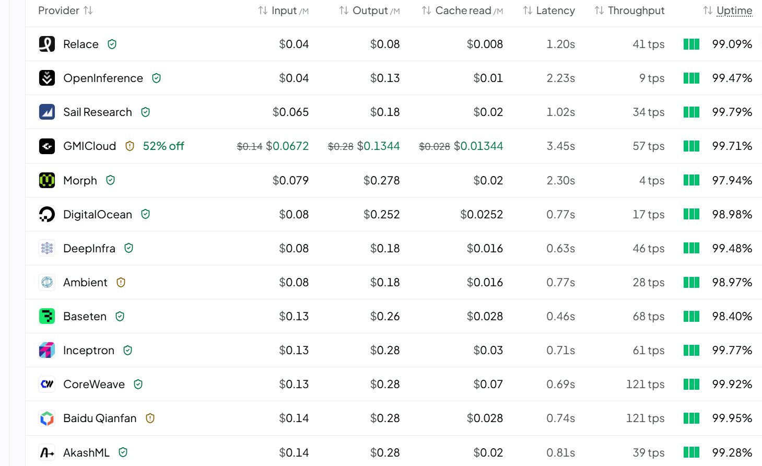Viewport: 762px width, 466px height.
Task: Select the AkashML provider row name
Action: (86, 452)
